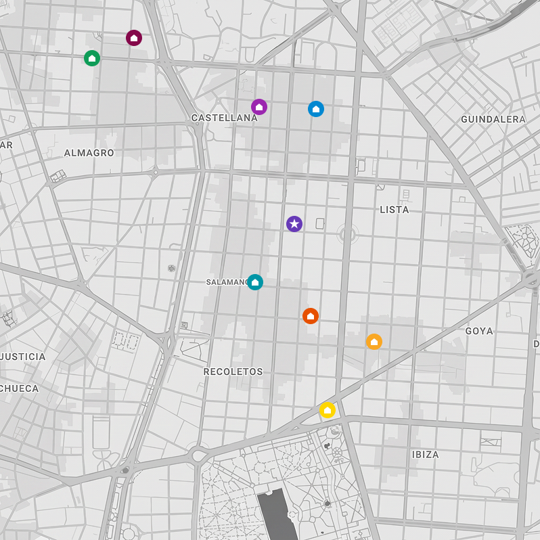The width and height of the screenshot is (540, 540).
Task: Click the IBIZA neighborhood label
Action: (426, 455)
